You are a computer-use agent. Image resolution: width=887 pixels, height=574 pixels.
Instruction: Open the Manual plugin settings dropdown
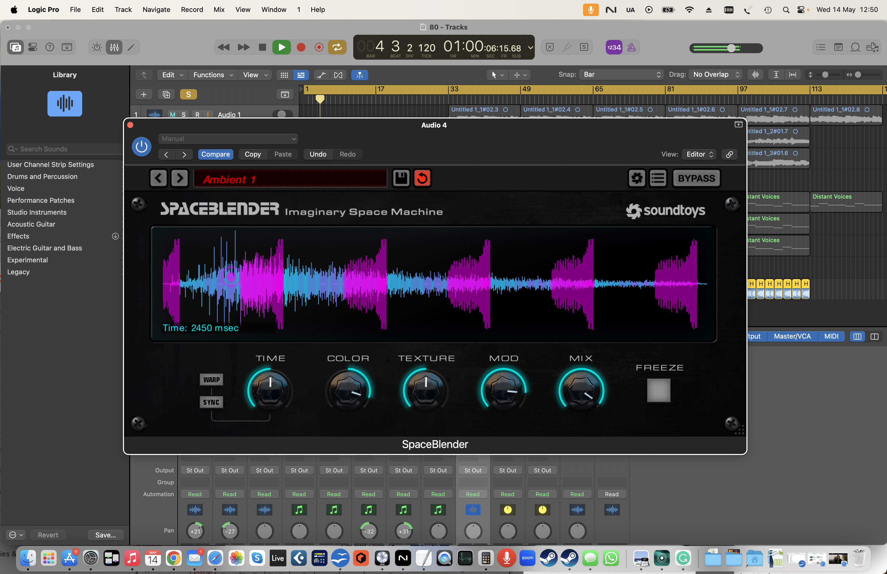(x=228, y=138)
